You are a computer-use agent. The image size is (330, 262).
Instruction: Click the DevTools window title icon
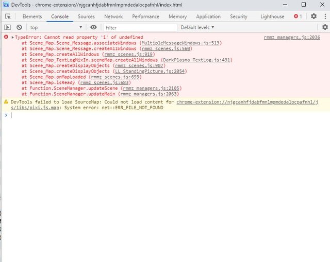6,5
